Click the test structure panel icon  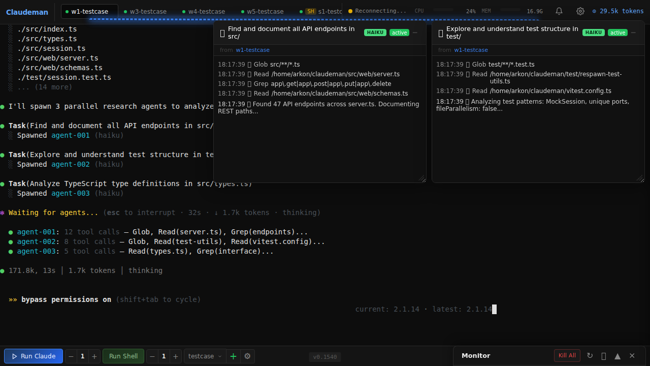[441, 34]
